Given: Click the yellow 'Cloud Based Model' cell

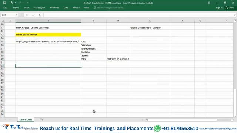Looking at the screenshot, I should point(48,35).
